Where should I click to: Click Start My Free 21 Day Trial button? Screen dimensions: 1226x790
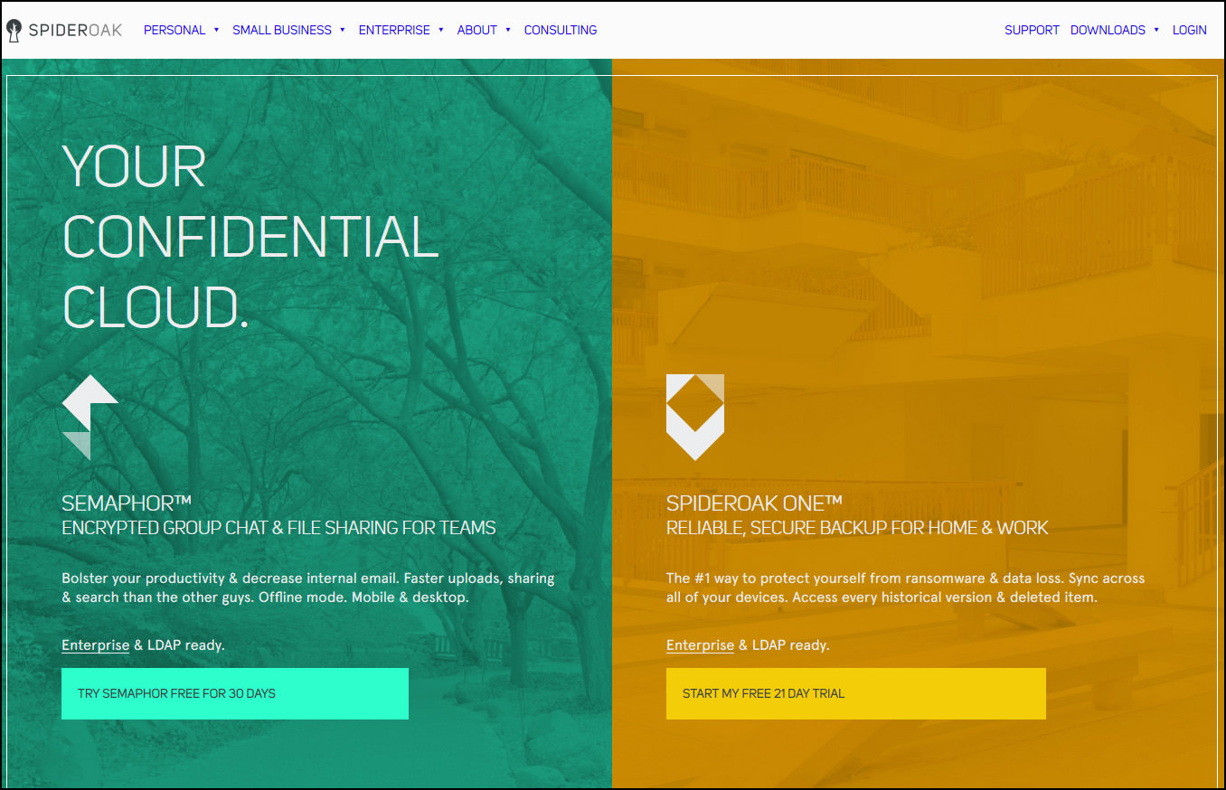pos(856,693)
